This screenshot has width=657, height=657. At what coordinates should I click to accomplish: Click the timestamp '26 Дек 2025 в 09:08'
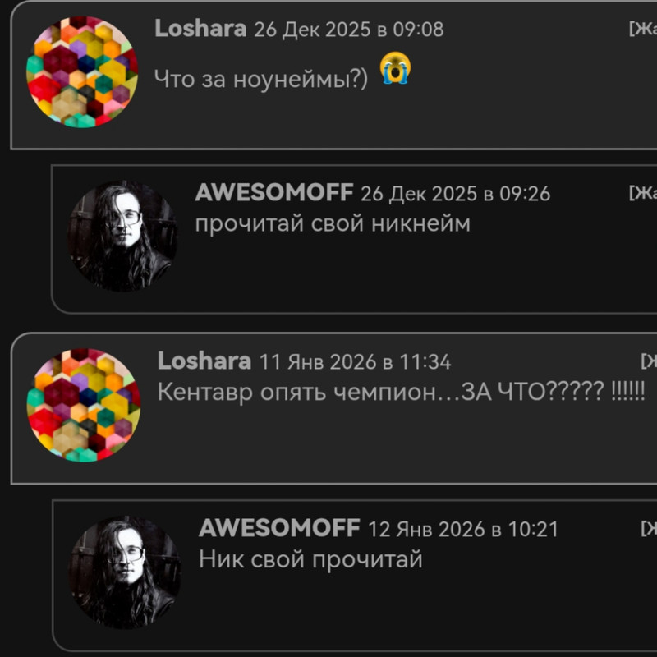[348, 30]
